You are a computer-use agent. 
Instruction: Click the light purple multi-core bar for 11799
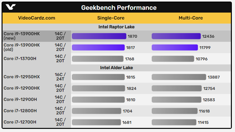[x=175, y=47]
